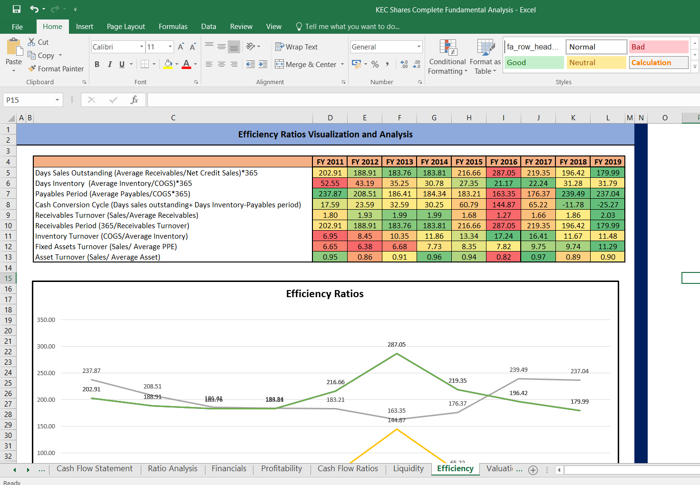This screenshot has width=700, height=485.
Task: Toggle Wrap Text
Action: (296, 47)
